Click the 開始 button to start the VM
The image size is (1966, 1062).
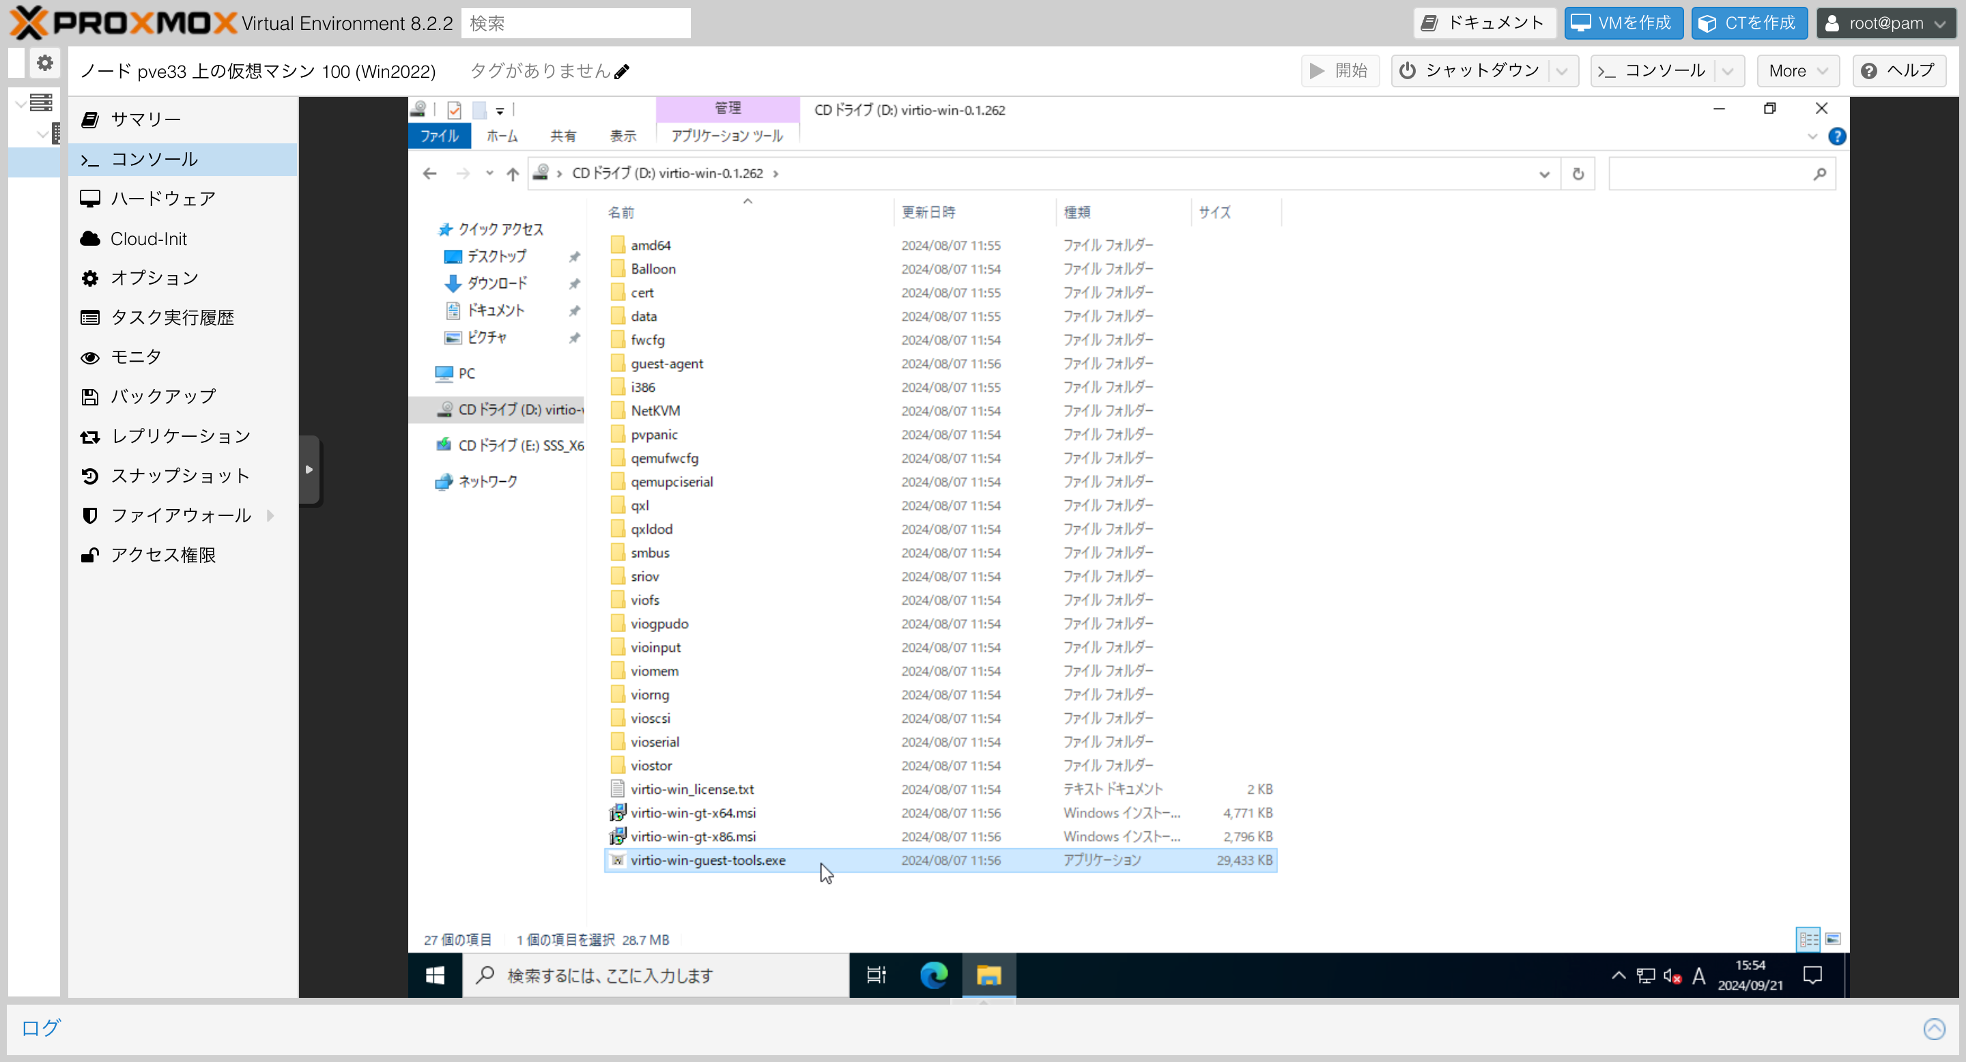pos(1340,70)
